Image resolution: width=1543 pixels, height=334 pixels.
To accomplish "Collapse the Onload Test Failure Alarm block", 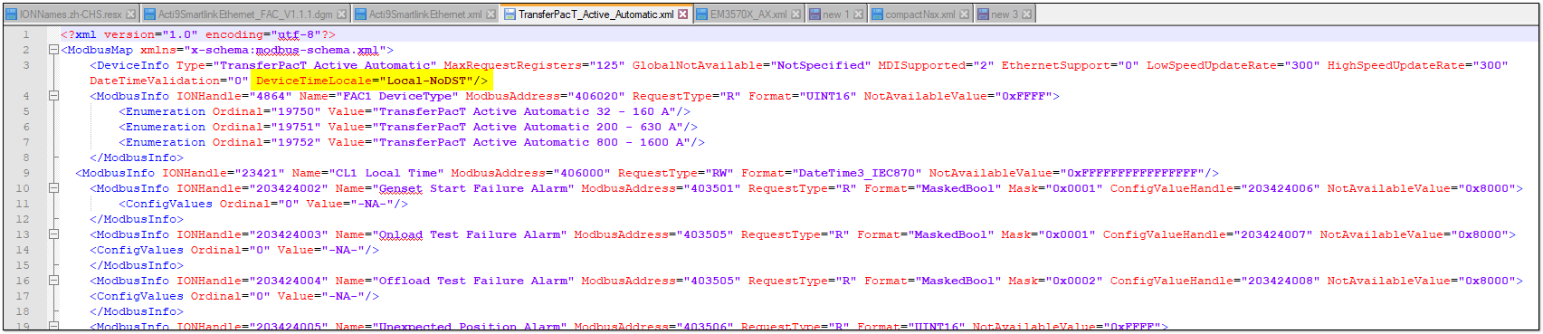I will pos(53,234).
